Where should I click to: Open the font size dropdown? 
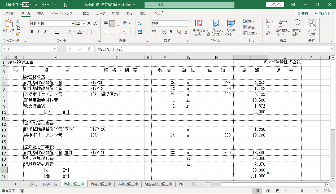84,24
